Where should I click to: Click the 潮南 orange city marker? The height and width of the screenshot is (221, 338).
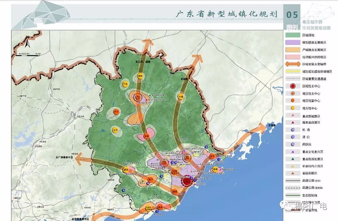pos(175,191)
